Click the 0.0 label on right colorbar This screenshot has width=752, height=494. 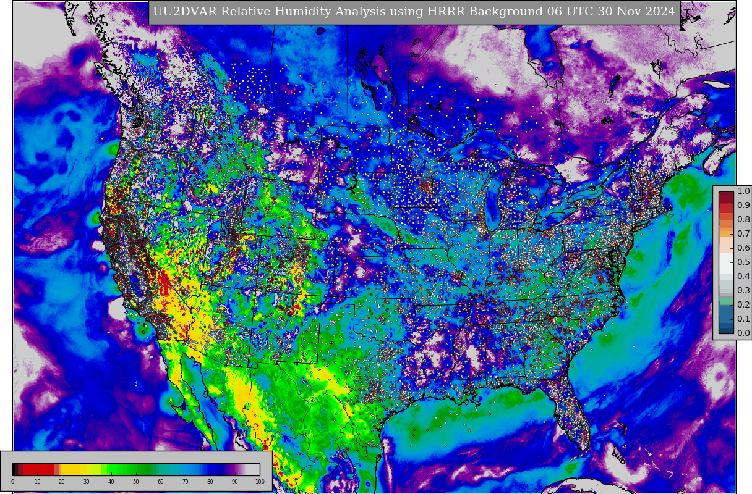[743, 333]
